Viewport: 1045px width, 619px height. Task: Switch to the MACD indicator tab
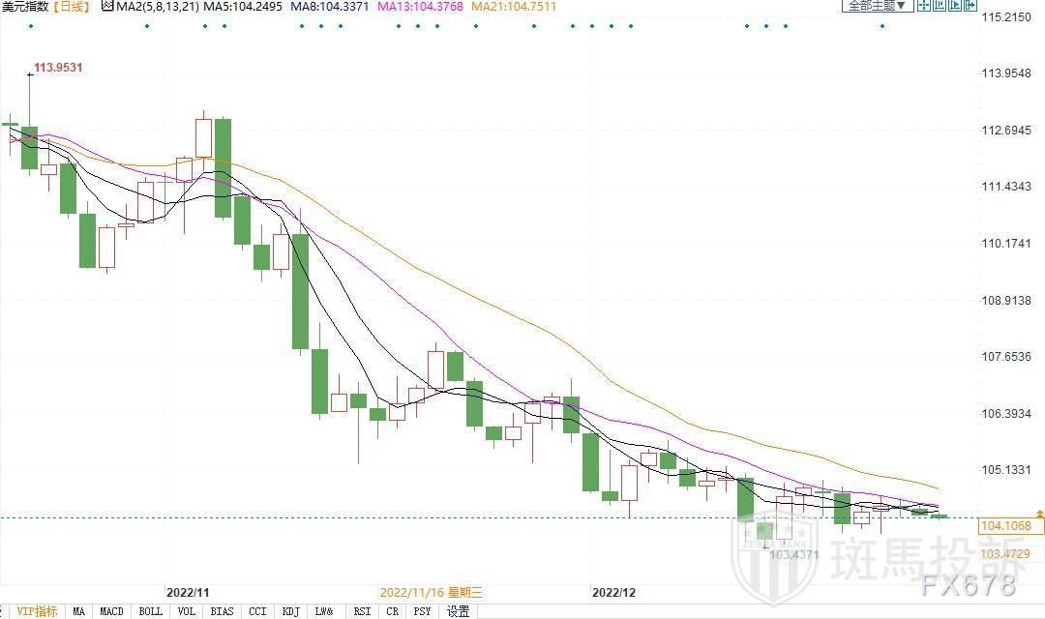[111, 611]
